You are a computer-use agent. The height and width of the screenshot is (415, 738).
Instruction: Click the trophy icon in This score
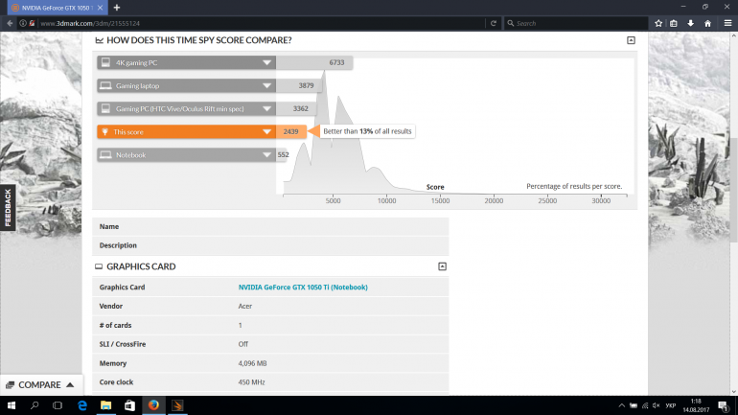(105, 131)
